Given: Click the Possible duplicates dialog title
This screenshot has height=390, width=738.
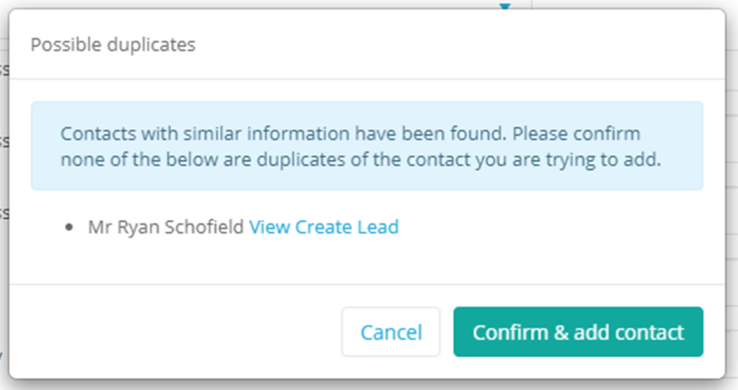Looking at the screenshot, I should 113,45.
